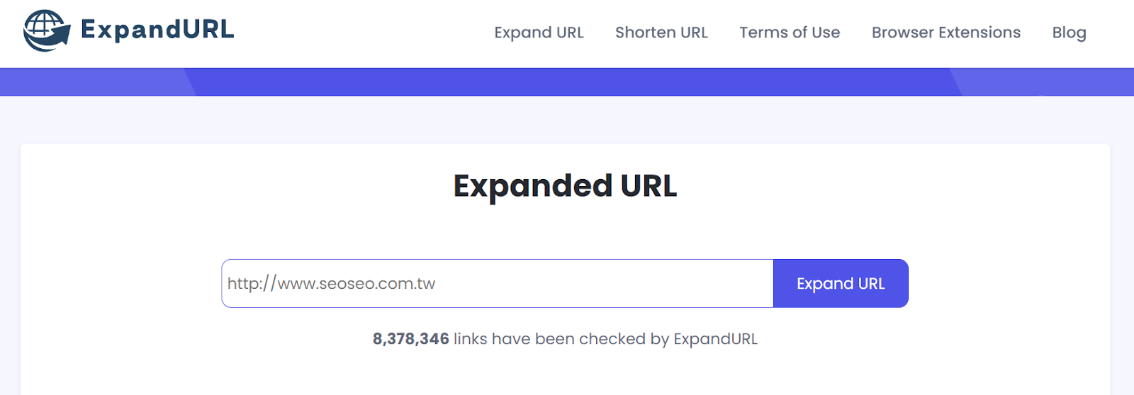Image resolution: width=1134 pixels, height=395 pixels.
Task: Click the links checked by ExpandURL text
Action: tap(606, 339)
